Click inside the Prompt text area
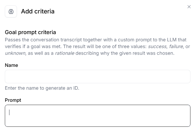This screenshot has height=134, width=195. pyautogui.click(x=97, y=115)
